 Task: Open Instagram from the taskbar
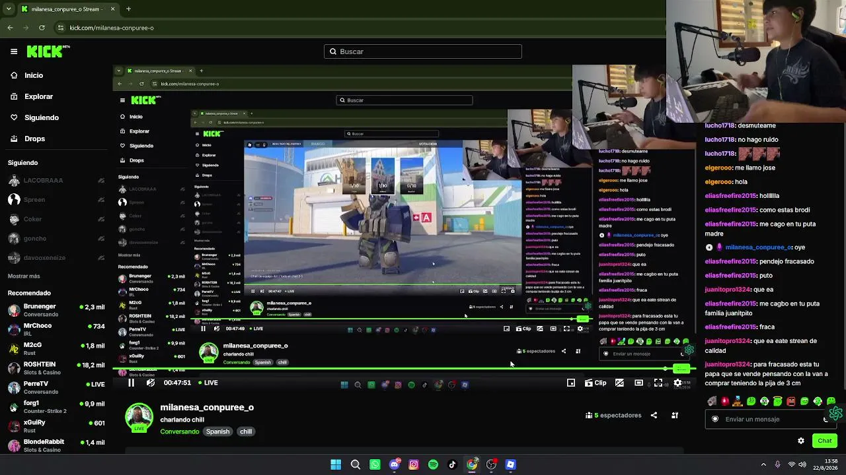(414, 464)
